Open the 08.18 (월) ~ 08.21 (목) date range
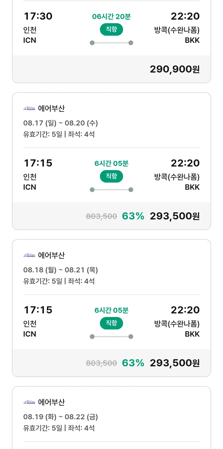Viewport: 223px width, 449px height. pos(61,270)
